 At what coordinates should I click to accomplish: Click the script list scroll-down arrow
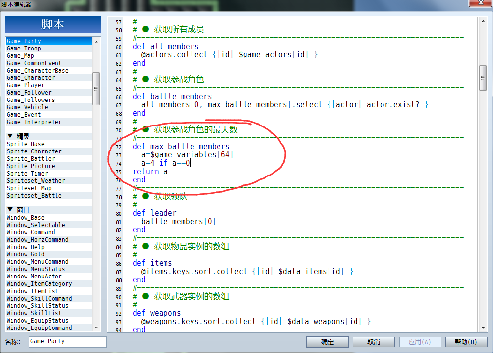tap(96, 328)
